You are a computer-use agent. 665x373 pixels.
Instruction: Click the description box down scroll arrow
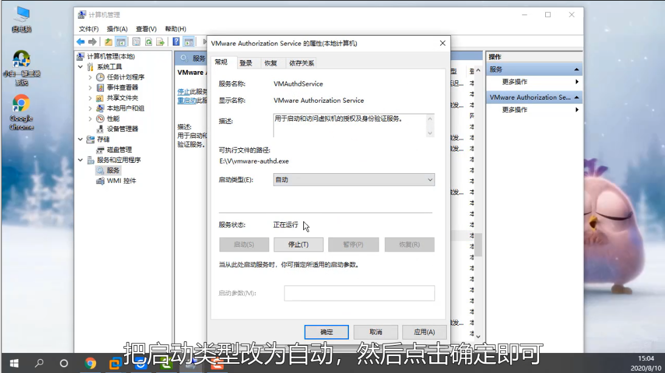coord(430,133)
